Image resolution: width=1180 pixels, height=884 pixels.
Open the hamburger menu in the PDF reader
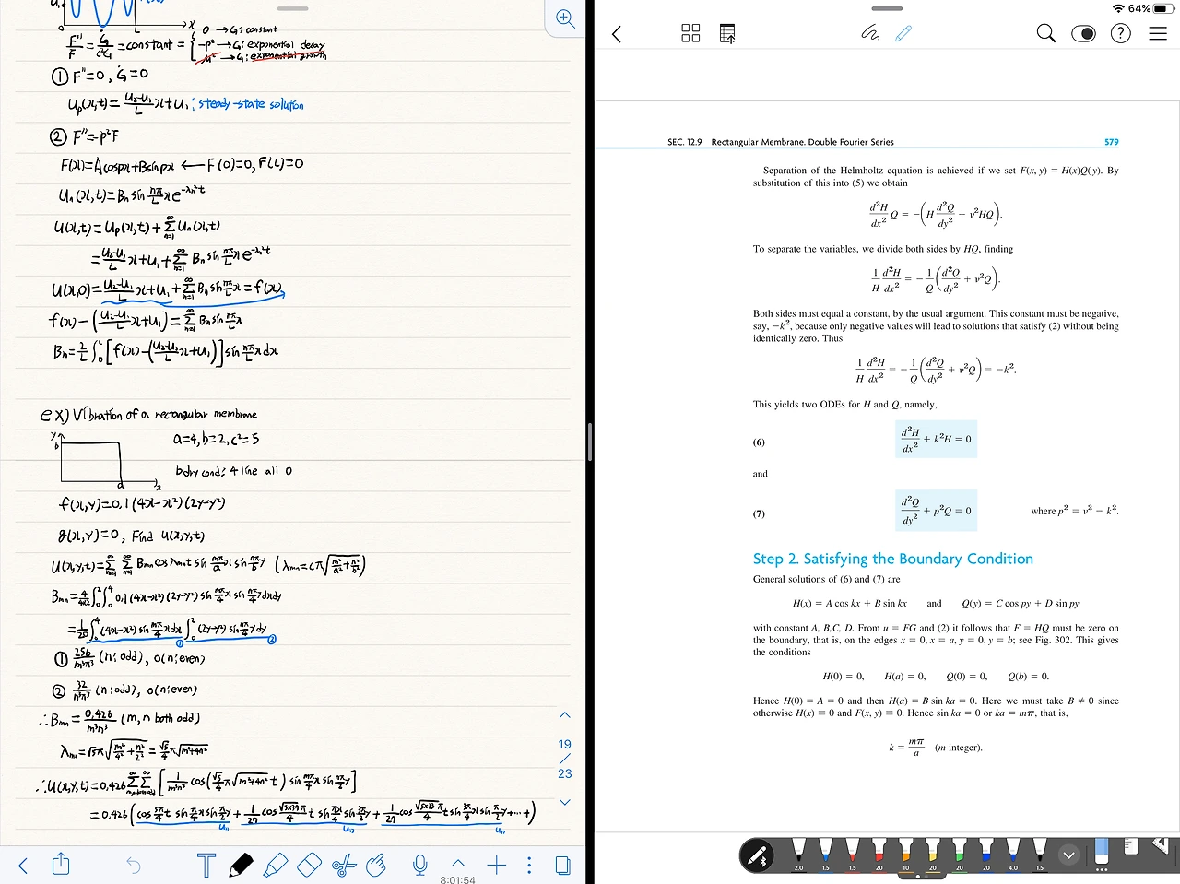click(1158, 33)
